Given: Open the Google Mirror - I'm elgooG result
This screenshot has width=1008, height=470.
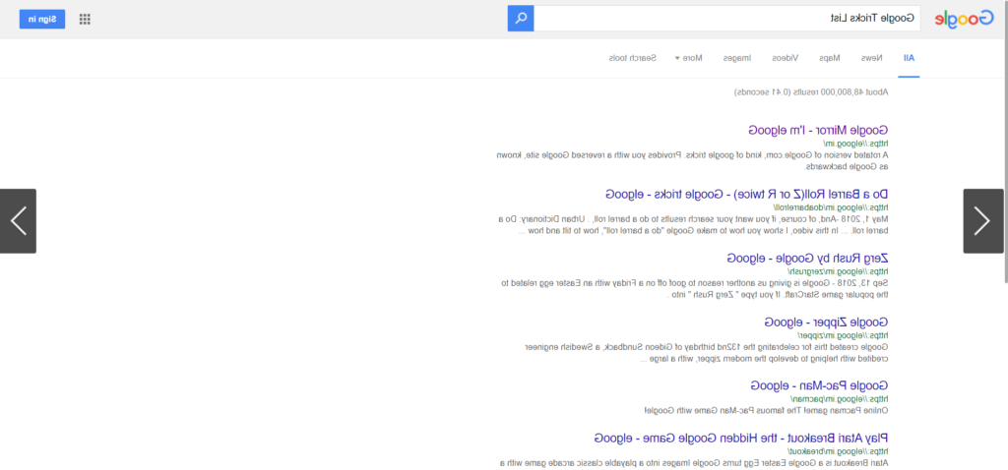Looking at the screenshot, I should (818, 131).
